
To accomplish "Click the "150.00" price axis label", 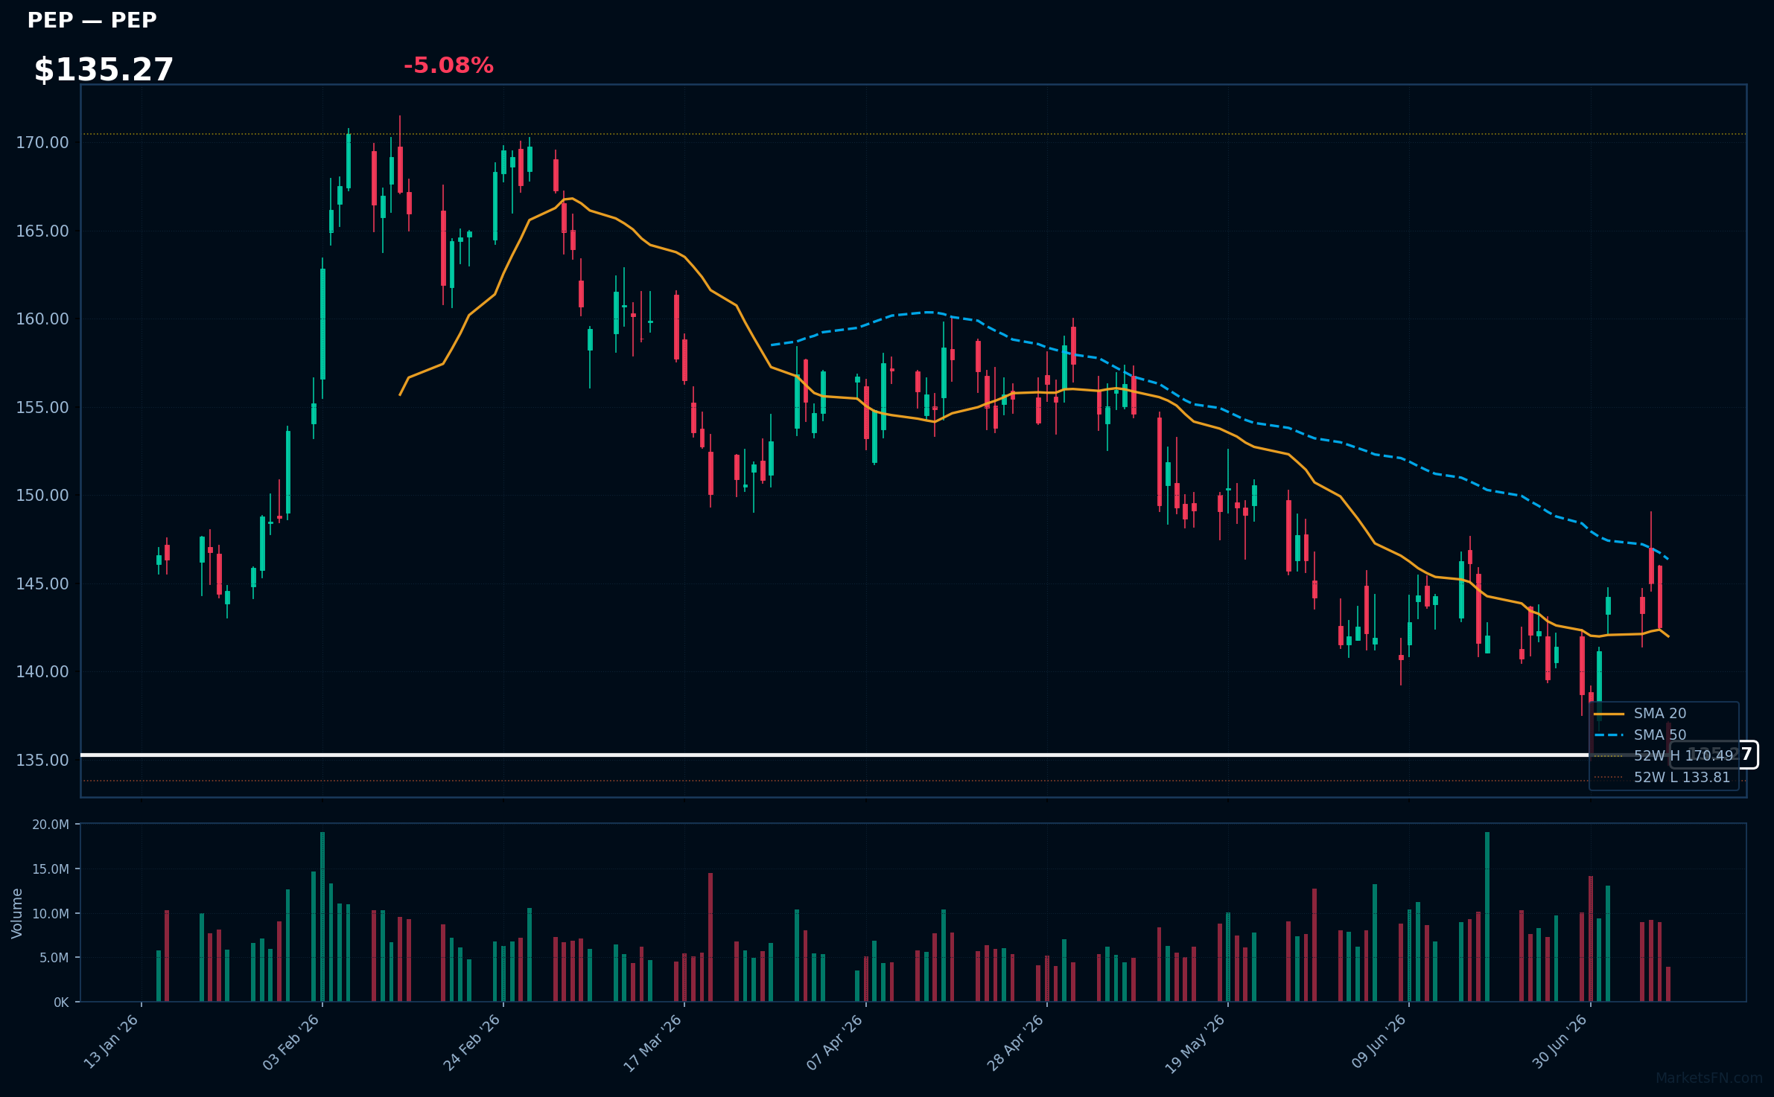I will coord(42,495).
